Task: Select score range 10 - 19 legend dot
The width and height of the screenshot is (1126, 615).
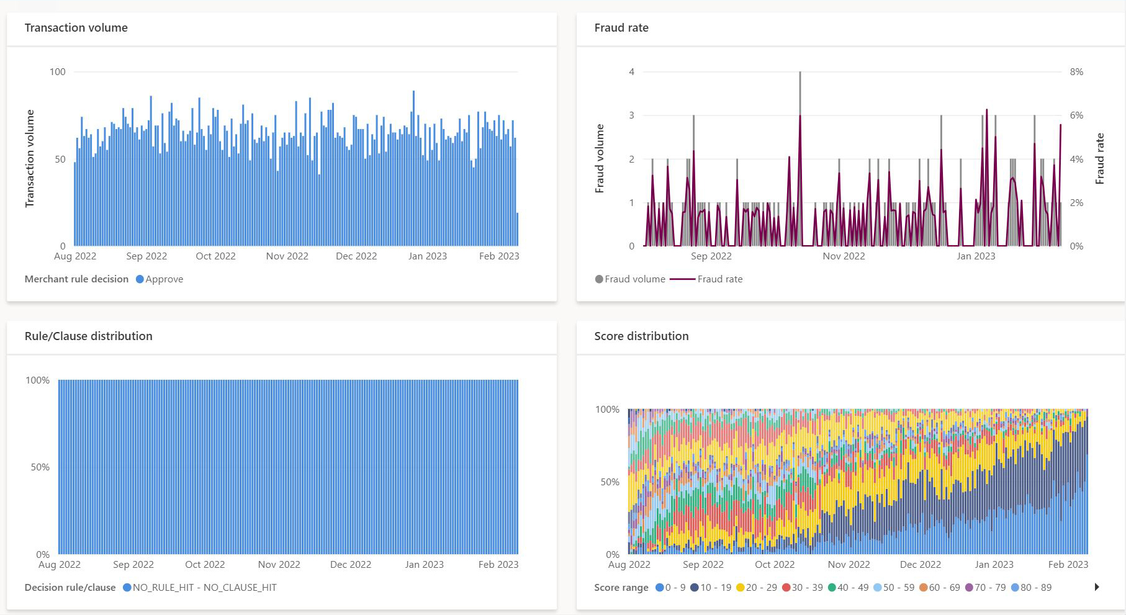Action: (695, 588)
